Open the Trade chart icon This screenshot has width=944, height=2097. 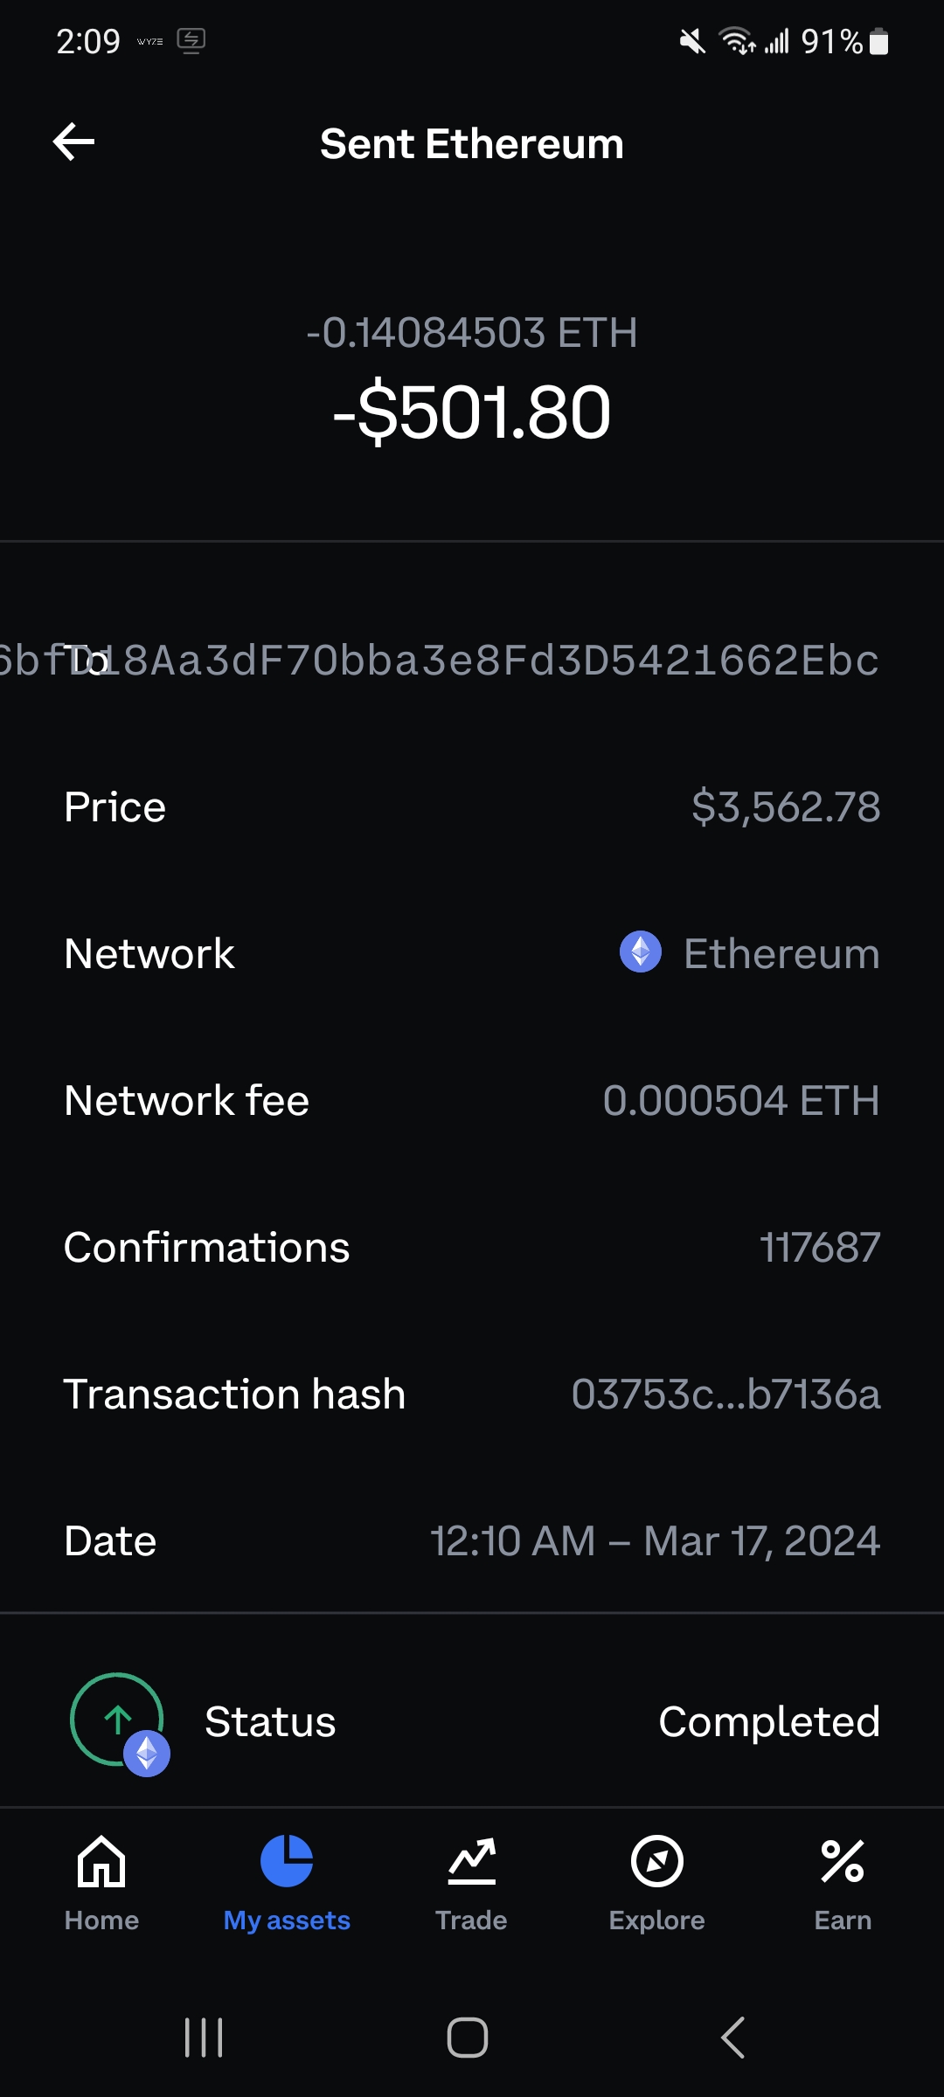[x=472, y=1861]
